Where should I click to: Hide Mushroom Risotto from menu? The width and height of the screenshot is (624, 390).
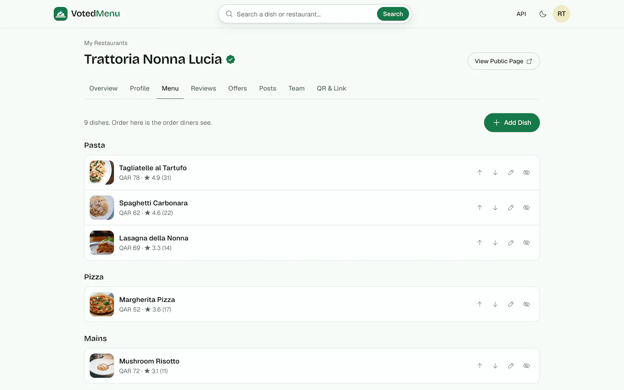coord(526,366)
